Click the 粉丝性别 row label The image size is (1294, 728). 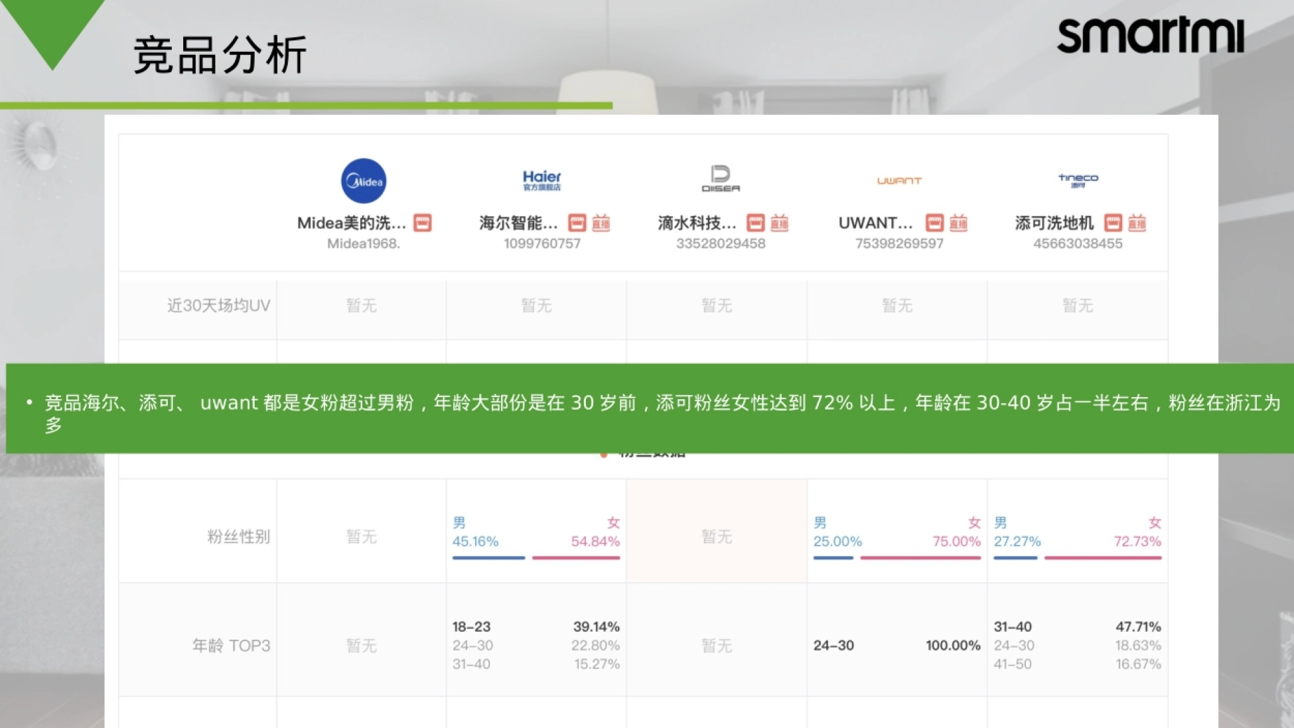pyautogui.click(x=238, y=536)
